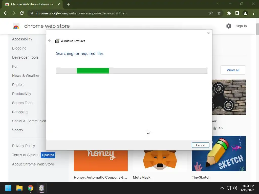Open the Terms of Service link
This screenshot has width=259, height=194.
26,155
